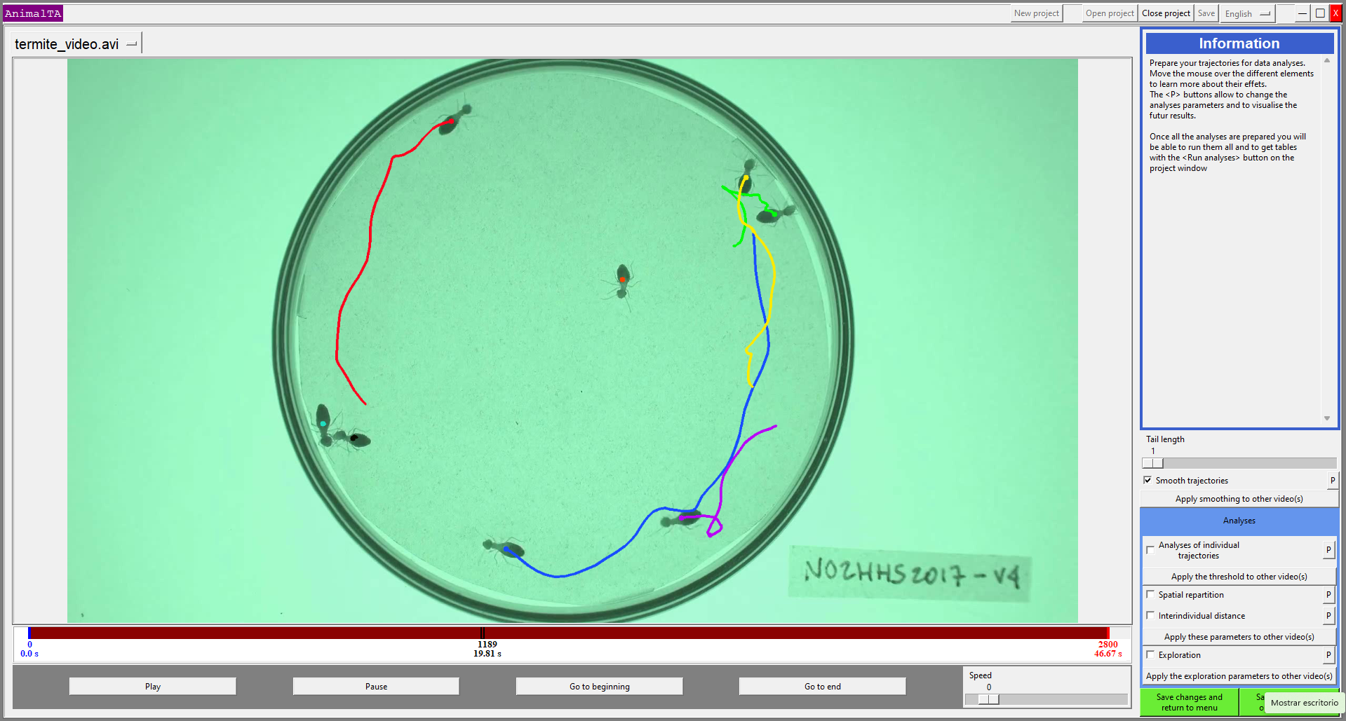1346x721 pixels.
Task: Open smoothing parameters P button
Action: [1333, 480]
